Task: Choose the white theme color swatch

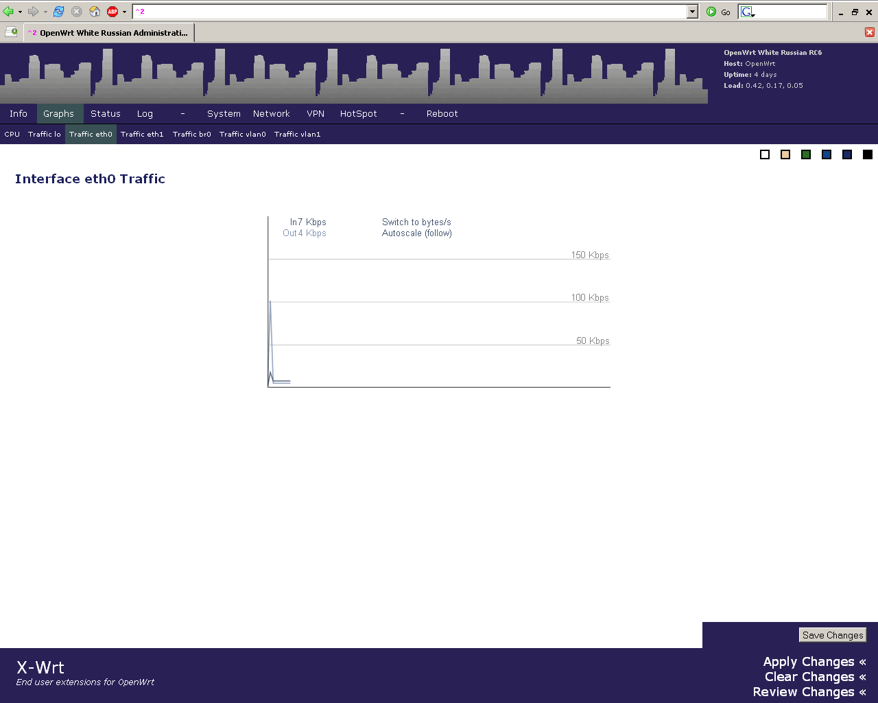Action: pos(765,154)
